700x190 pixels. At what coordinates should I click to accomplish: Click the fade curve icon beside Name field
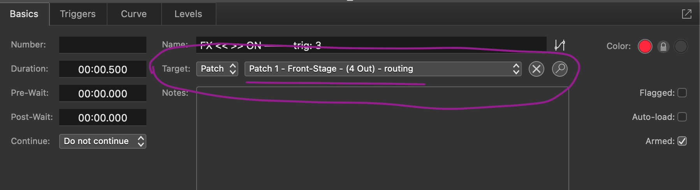pyautogui.click(x=560, y=45)
